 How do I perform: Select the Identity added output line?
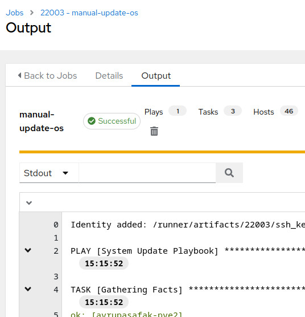click(188, 225)
